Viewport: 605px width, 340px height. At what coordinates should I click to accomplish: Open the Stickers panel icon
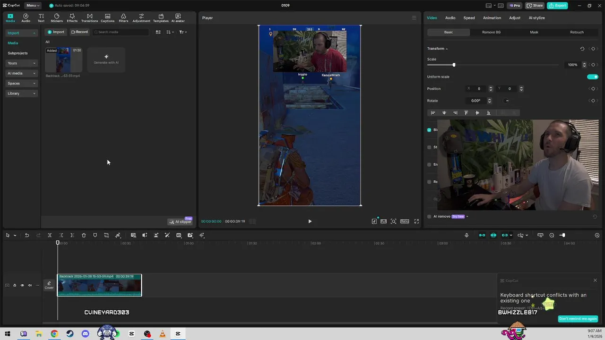coord(57,18)
